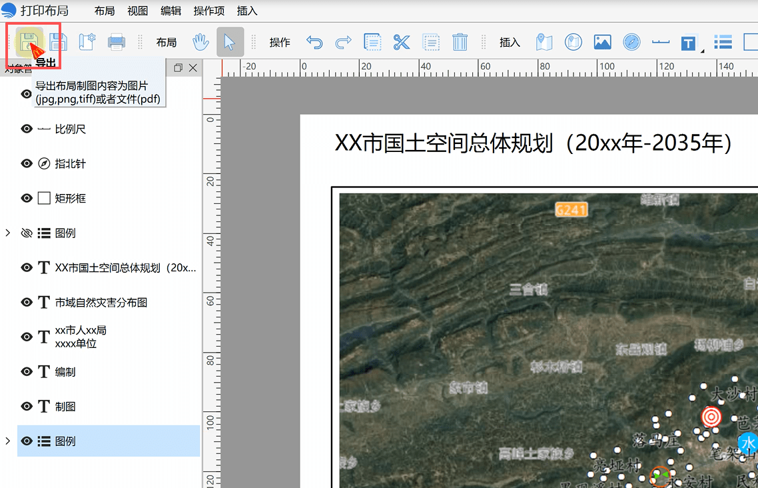Select the 市域自然灾害分布图 row

coord(109,302)
